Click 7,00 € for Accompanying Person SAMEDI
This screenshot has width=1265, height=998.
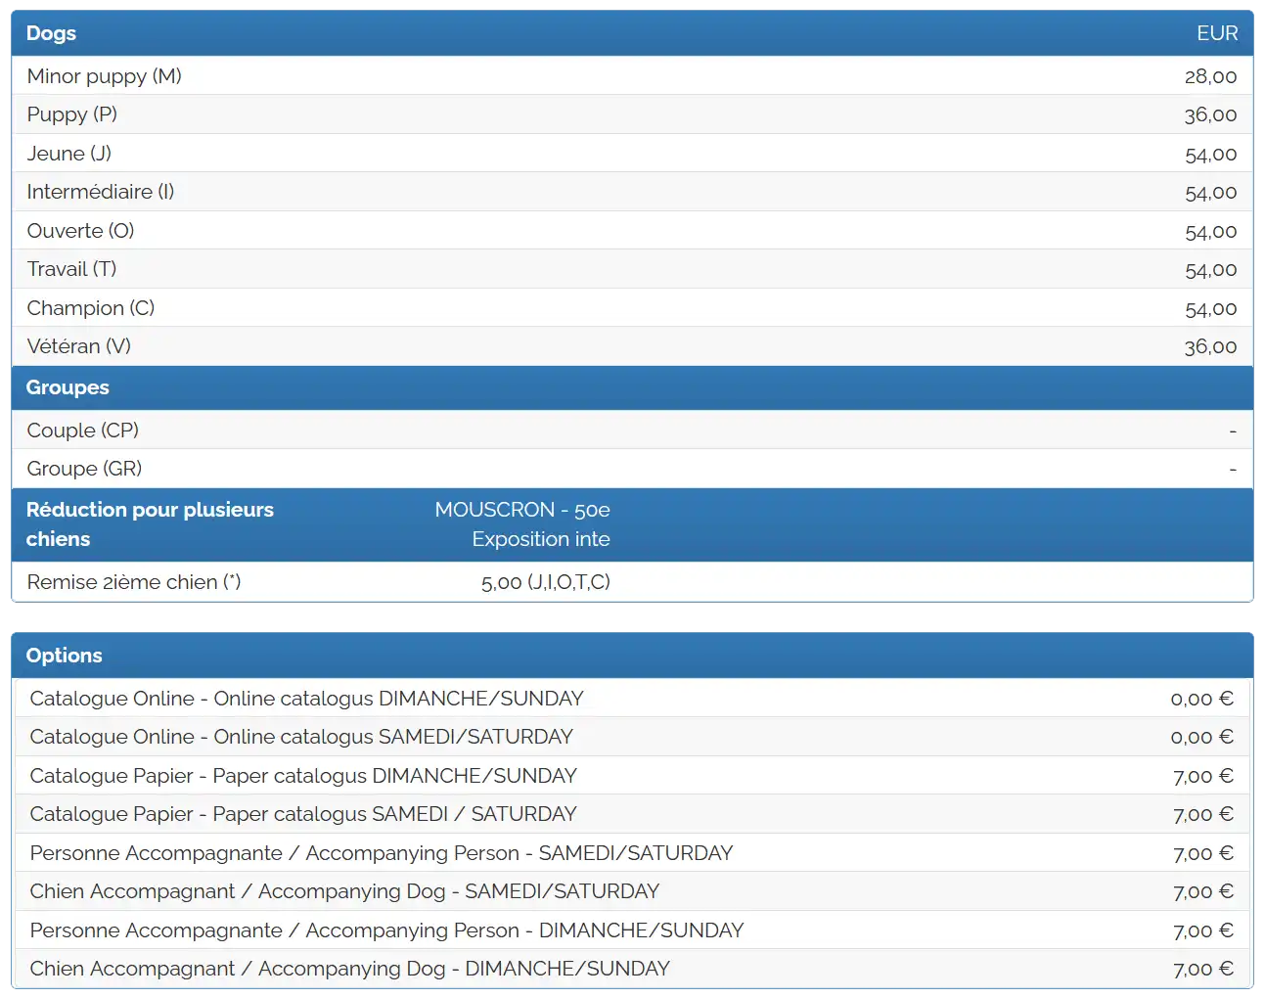pyautogui.click(x=1203, y=853)
